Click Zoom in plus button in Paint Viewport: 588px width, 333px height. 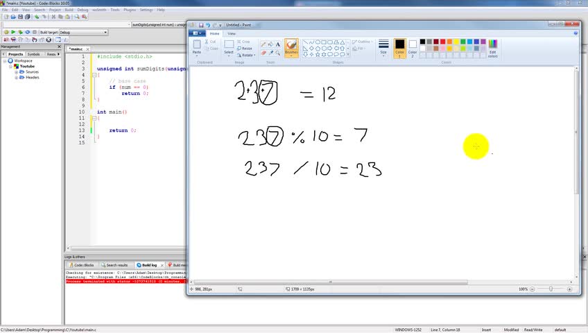click(x=569, y=289)
